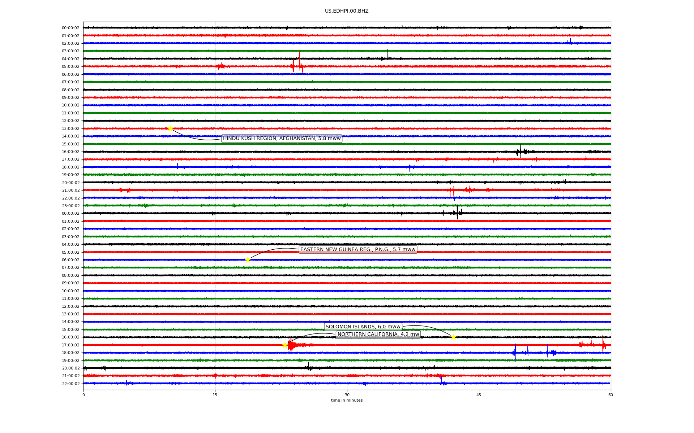Click the 'time in minutes' axis label

[x=347, y=400]
